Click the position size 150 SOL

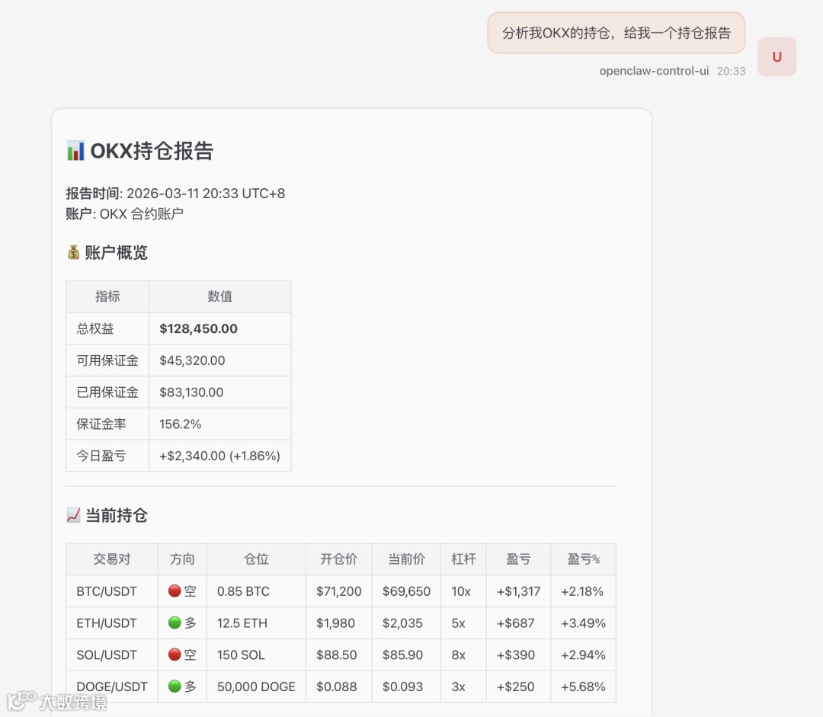(x=241, y=655)
